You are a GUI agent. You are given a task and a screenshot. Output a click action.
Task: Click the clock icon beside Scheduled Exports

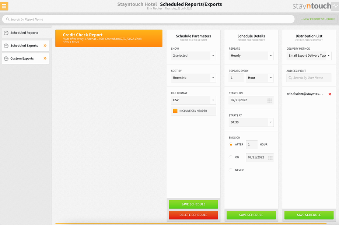point(6,46)
